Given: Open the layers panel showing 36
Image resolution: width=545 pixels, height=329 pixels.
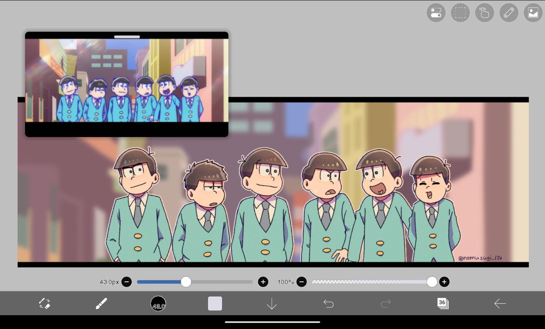Looking at the screenshot, I should [x=442, y=304].
